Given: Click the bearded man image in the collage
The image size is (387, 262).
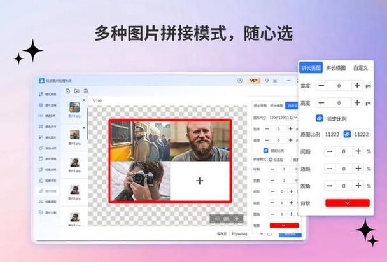Looking at the screenshot, I should pyautogui.click(x=200, y=141).
